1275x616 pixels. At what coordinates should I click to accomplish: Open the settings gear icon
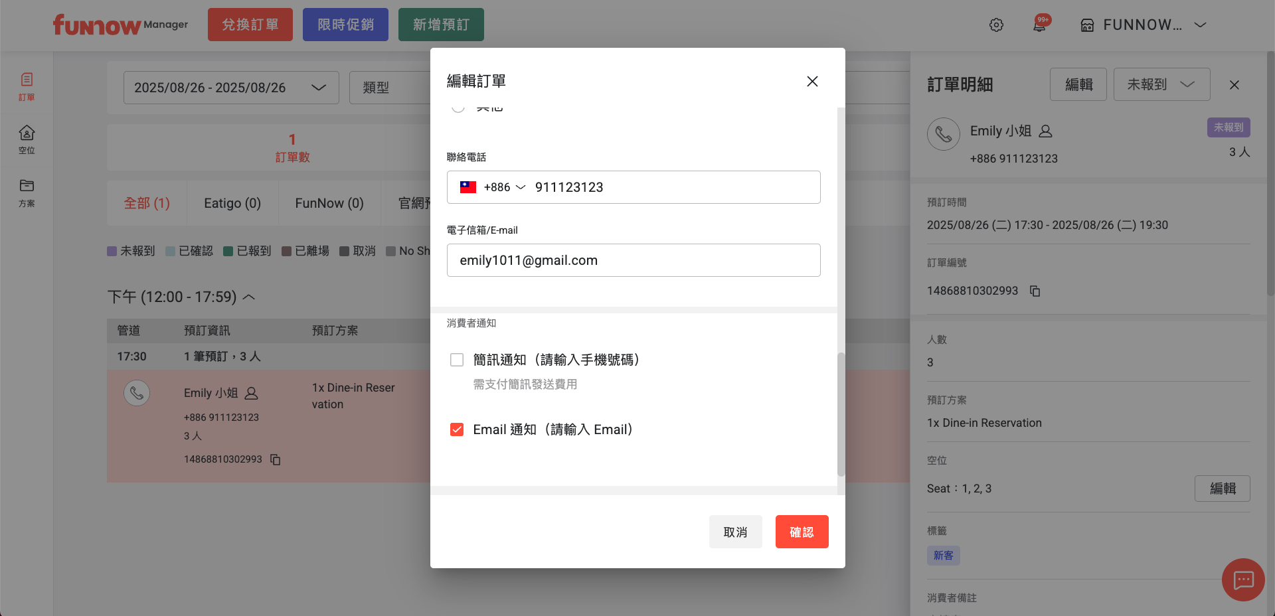pos(996,25)
